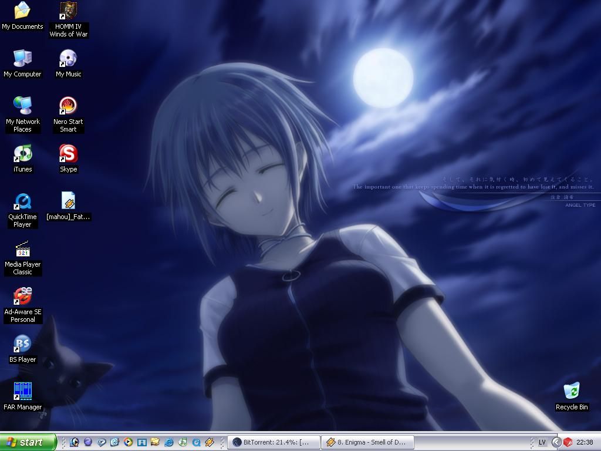The width and height of the screenshot is (601, 451).
Task: Click the red tray icon near clock
Action: pos(568,442)
